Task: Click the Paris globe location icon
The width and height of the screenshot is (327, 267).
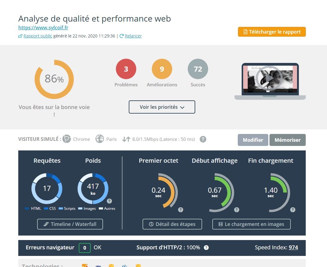Action: tap(99, 139)
